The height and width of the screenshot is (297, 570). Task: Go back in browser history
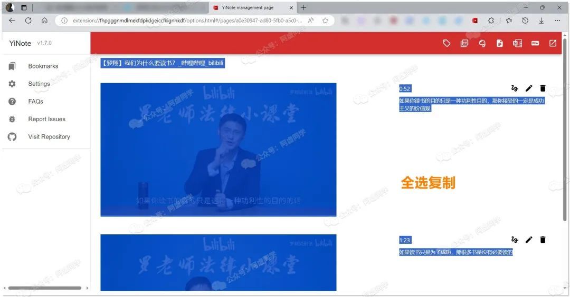pos(12,21)
